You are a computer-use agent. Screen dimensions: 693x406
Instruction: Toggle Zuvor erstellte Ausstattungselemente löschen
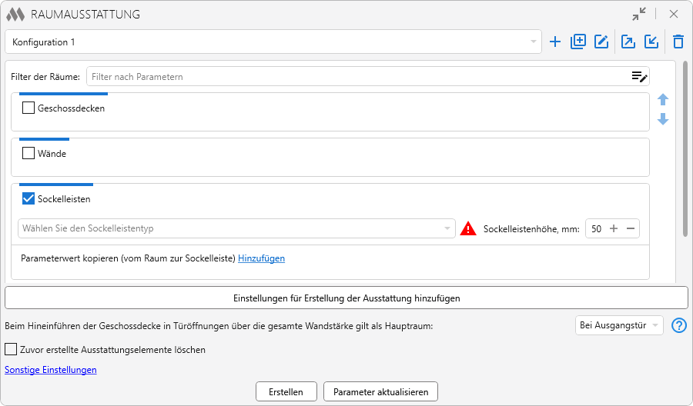click(x=11, y=350)
